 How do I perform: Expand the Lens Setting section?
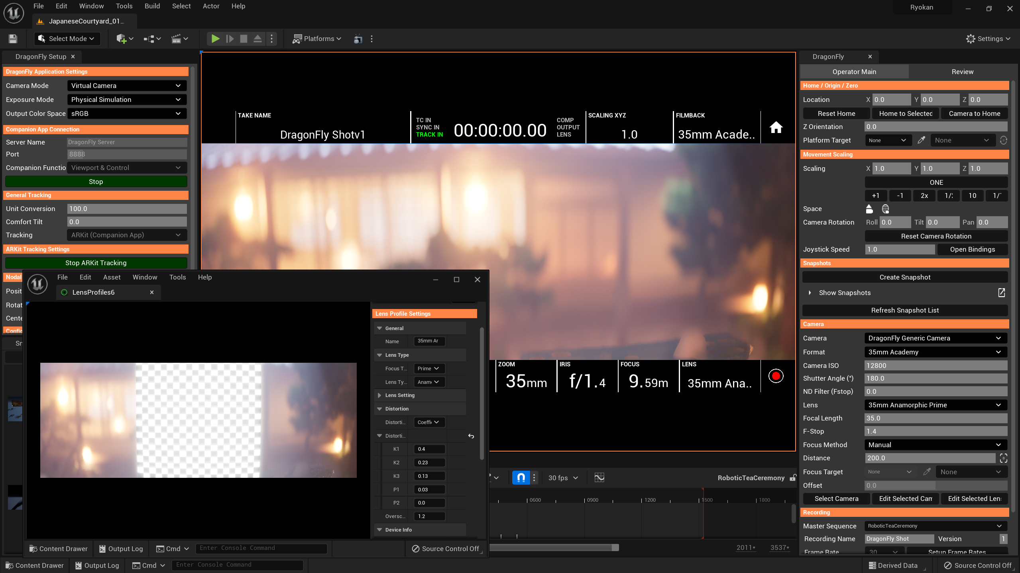click(379, 395)
